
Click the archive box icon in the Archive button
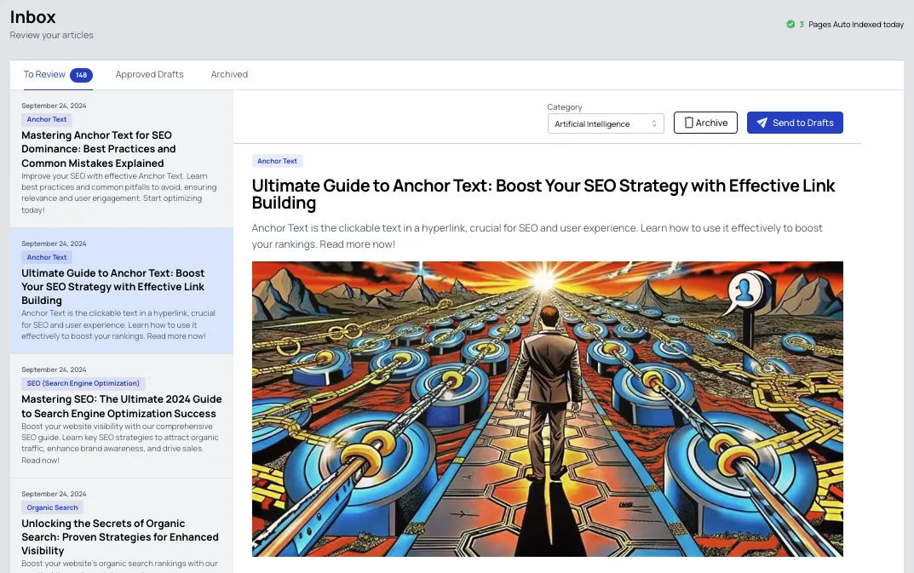(688, 123)
